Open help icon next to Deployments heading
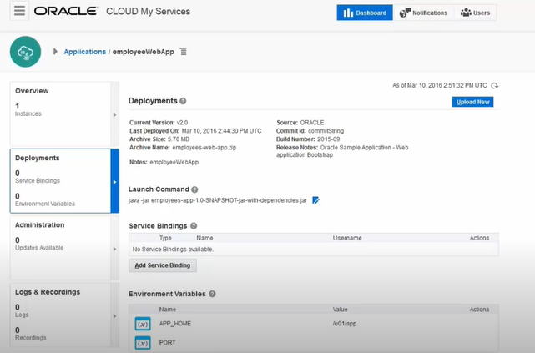Viewport: 535px width, 353px height. click(184, 102)
